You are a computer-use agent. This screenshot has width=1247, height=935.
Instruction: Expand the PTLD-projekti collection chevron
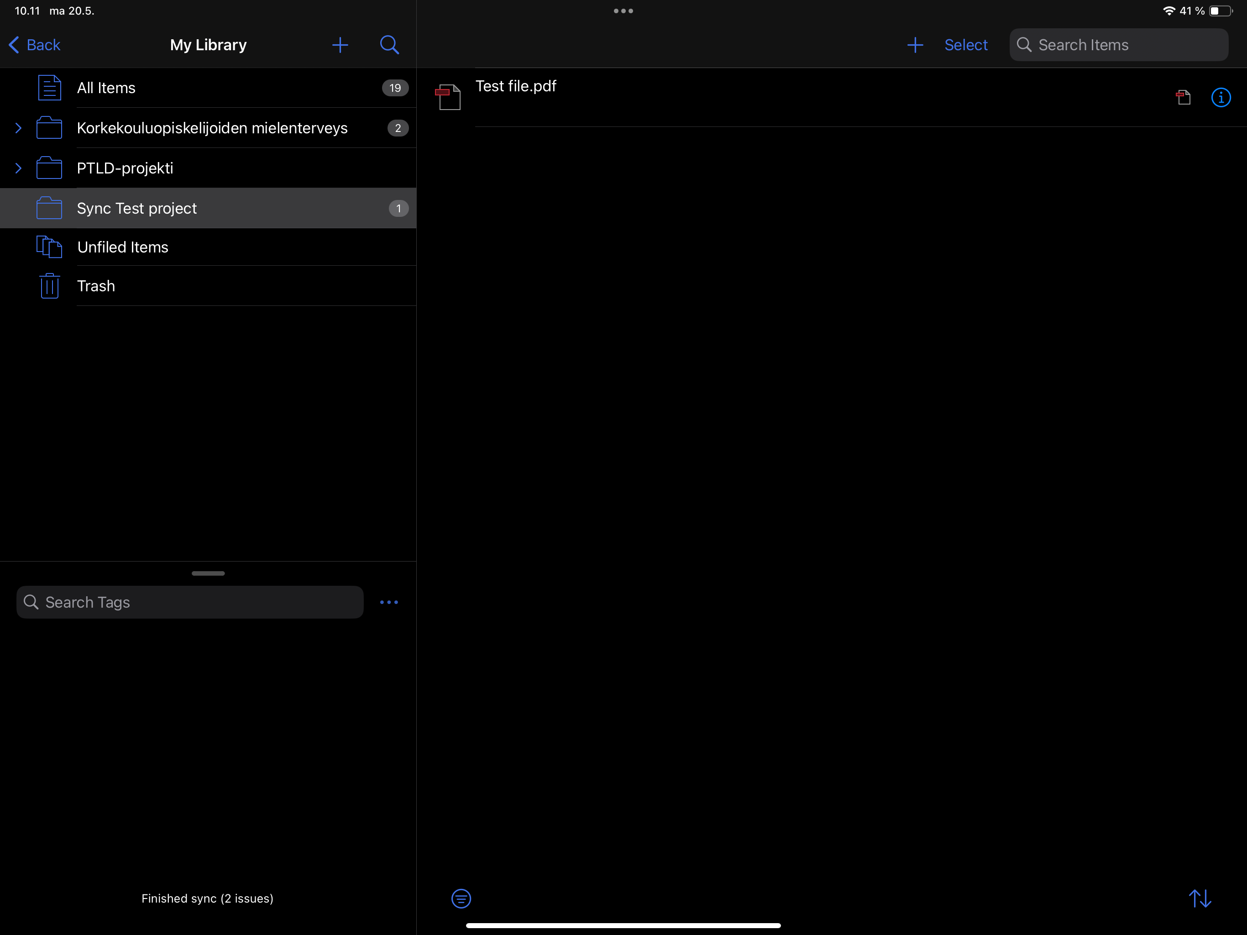coord(18,168)
